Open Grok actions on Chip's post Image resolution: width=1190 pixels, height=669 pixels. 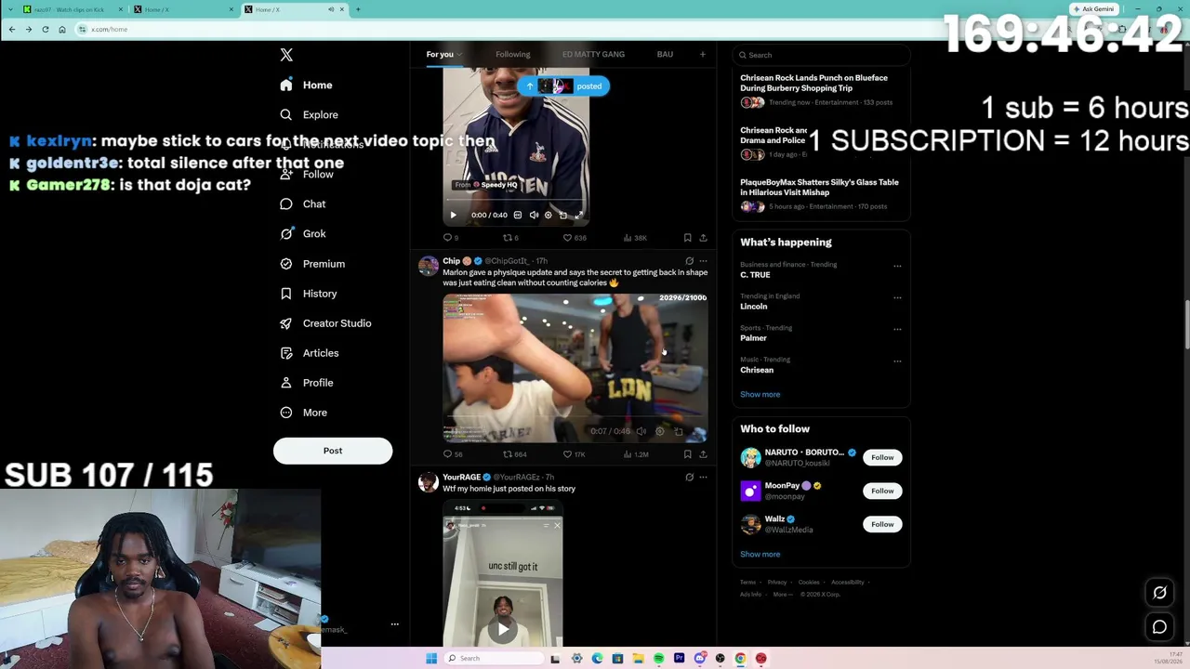pos(689,261)
